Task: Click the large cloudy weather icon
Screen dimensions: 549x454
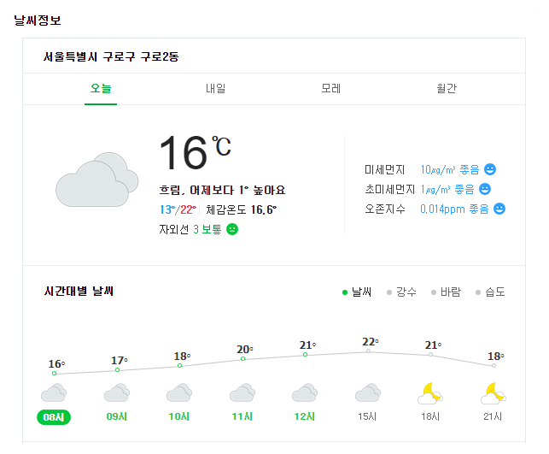Action: point(97,180)
